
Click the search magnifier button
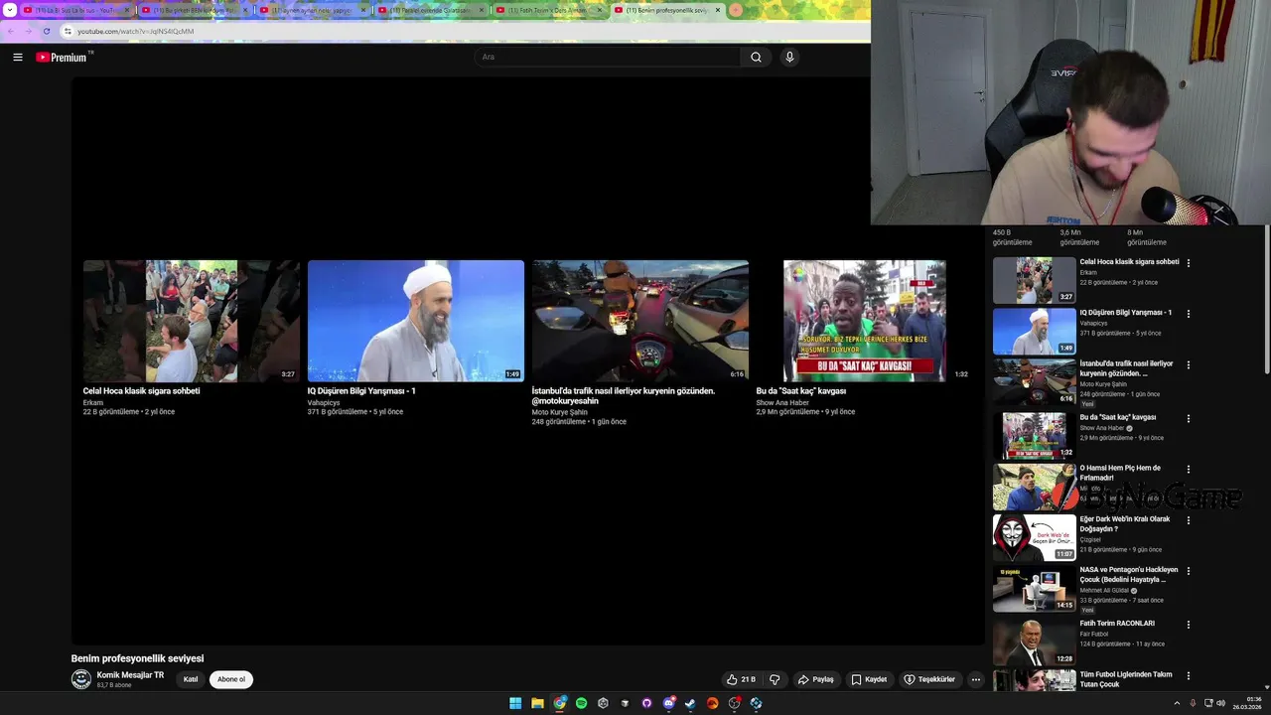(x=756, y=58)
